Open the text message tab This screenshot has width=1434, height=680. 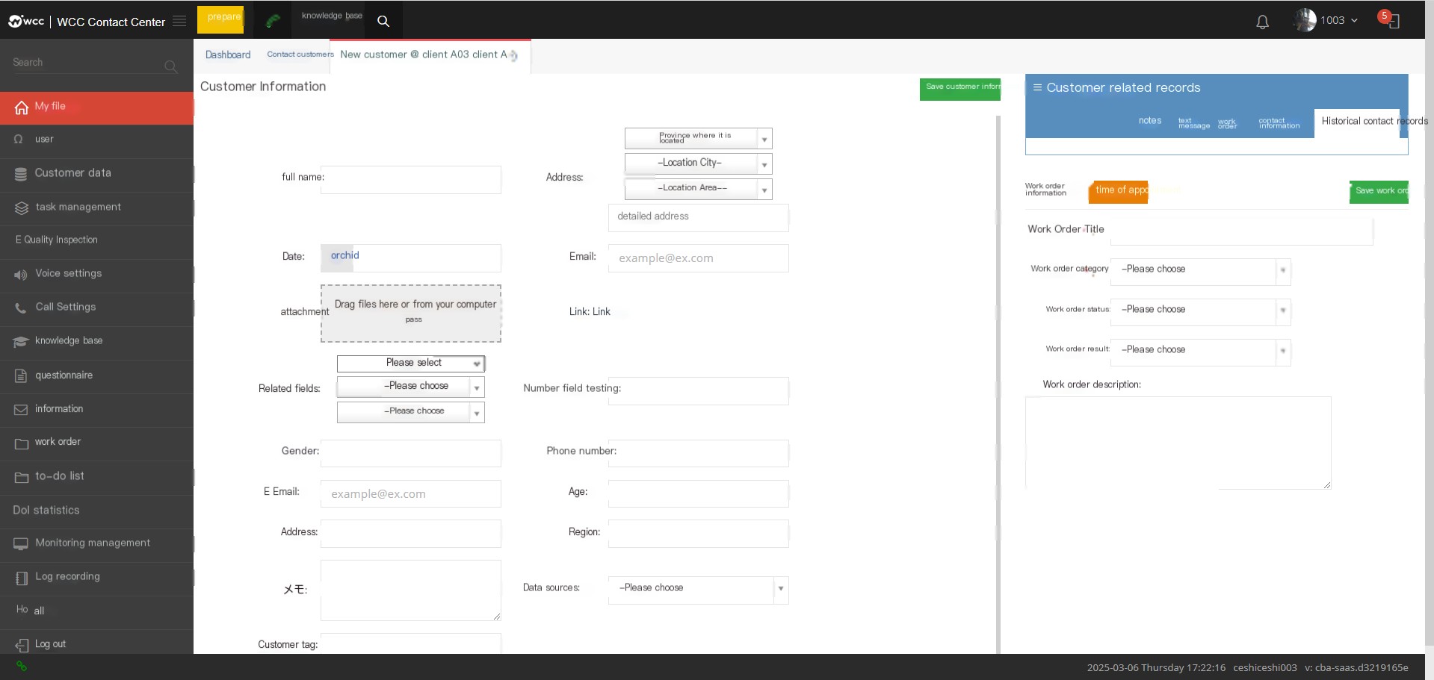tap(1193, 123)
